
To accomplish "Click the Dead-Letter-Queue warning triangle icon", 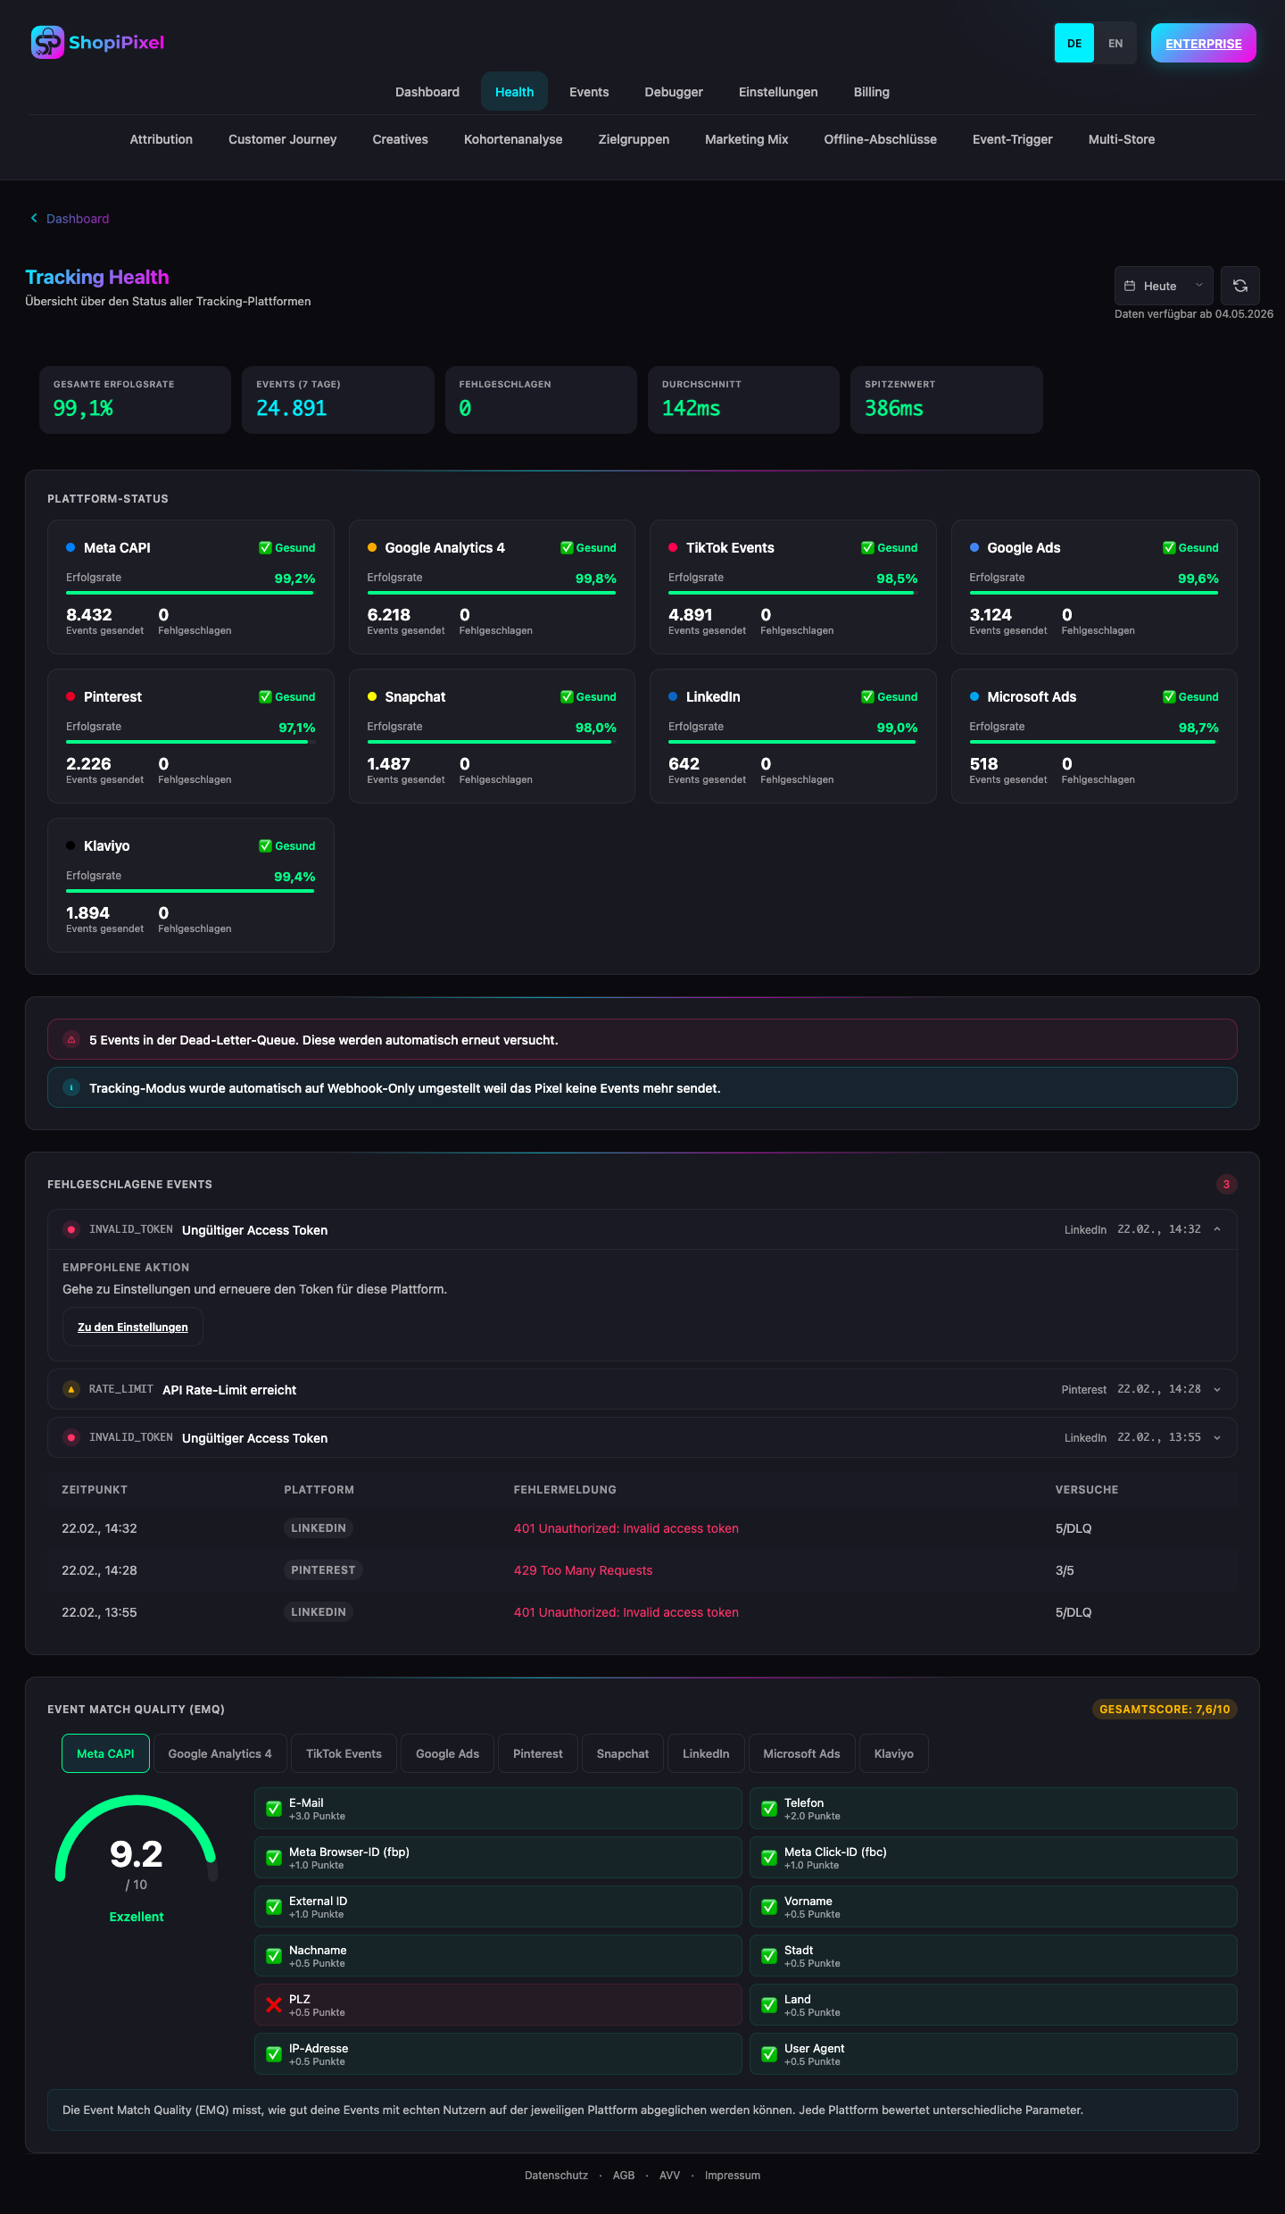I will pyautogui.click(x=71, y=1039).
